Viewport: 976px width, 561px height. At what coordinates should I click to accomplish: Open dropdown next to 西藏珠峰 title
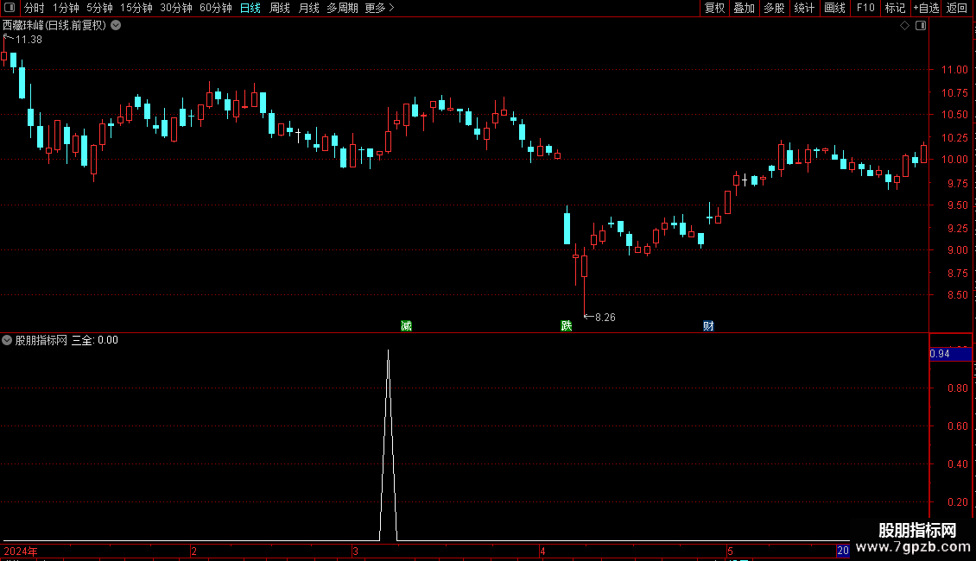pos(116,26)
